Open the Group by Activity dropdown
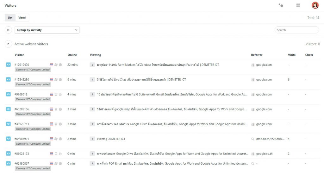 [x=47, y=30]
